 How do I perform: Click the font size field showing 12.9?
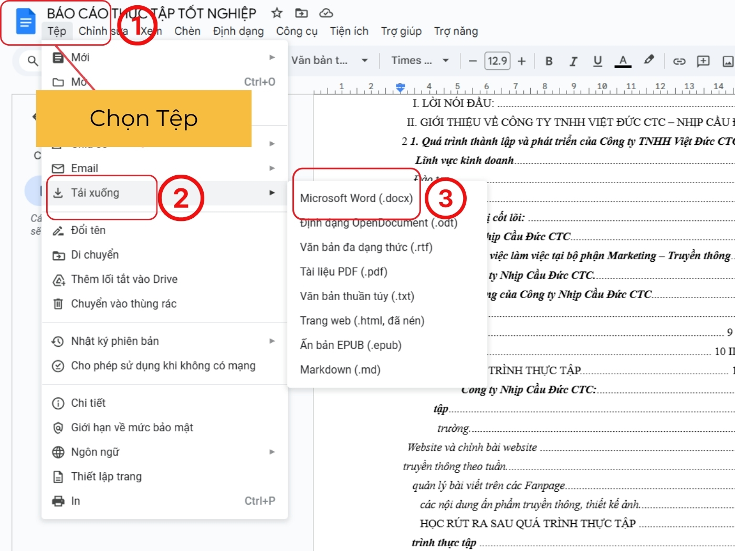click(x=497, y=61)
